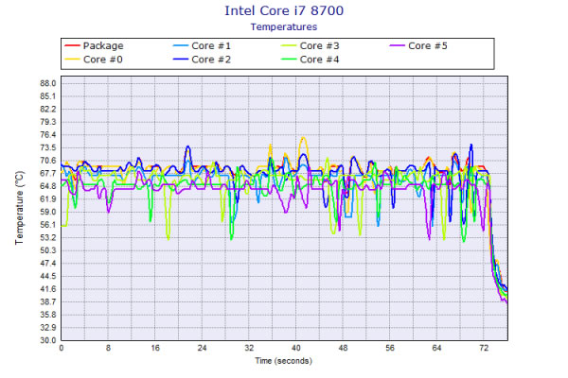Click the Temperature (°C) axis label
The image size is (568, 378).
tap(19, 208)
